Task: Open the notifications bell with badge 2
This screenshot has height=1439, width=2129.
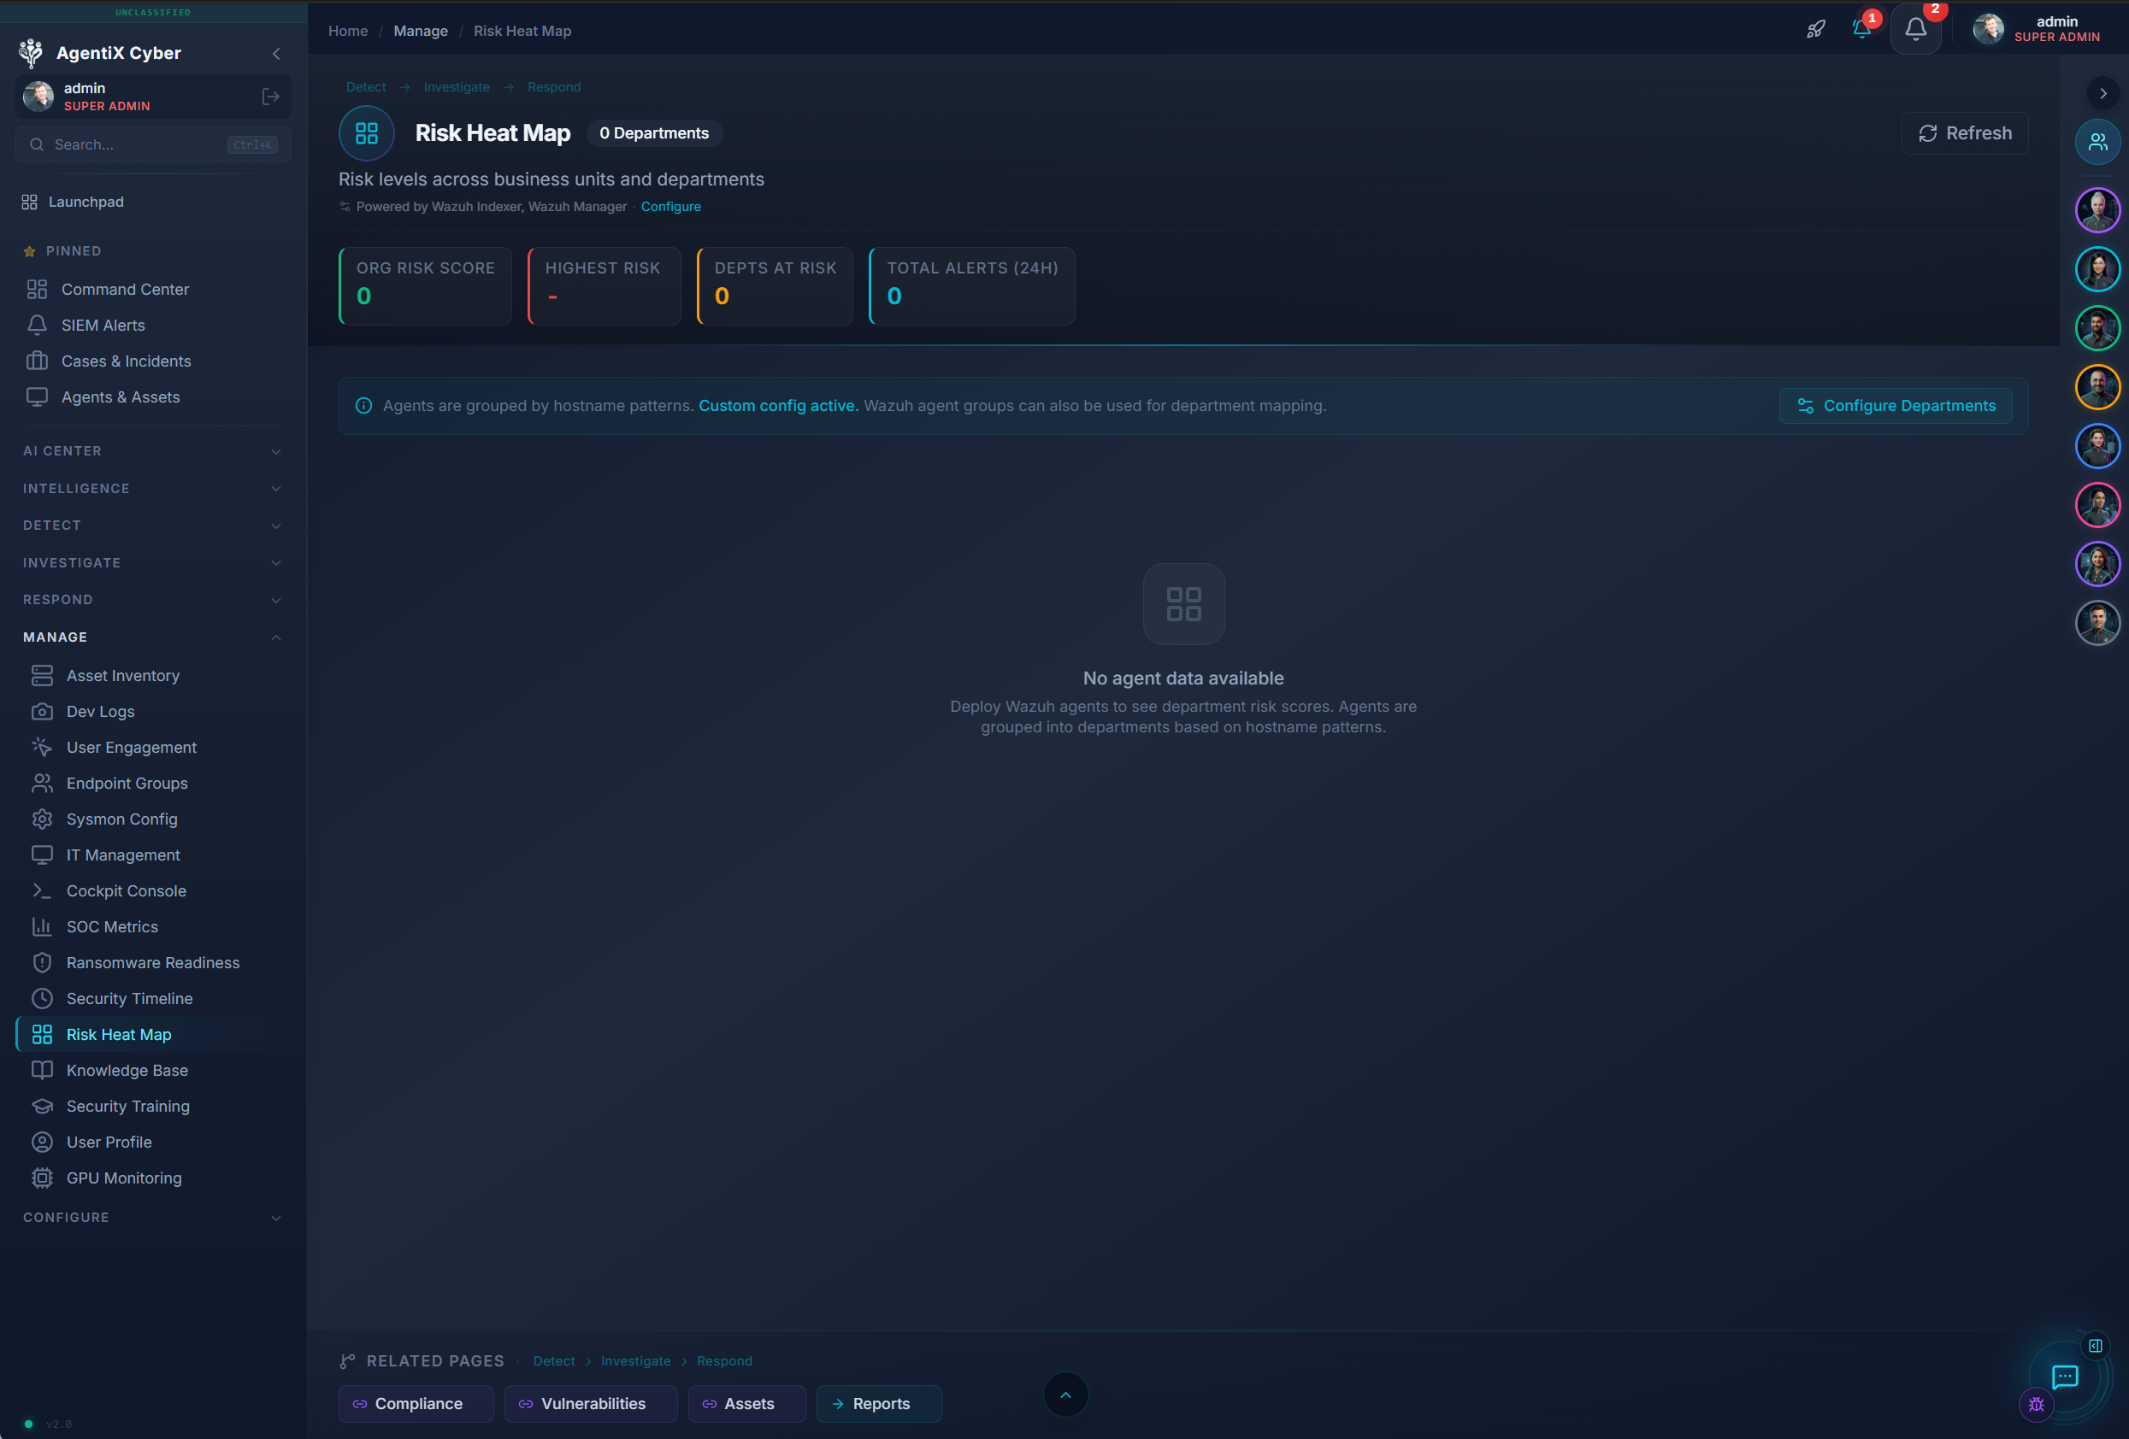Action: pos(1915,29)
